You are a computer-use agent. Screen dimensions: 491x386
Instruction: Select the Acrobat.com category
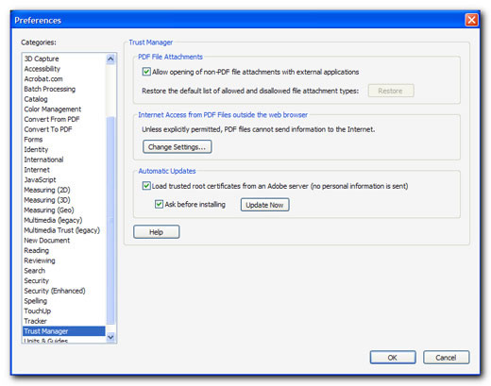point(43,78)
